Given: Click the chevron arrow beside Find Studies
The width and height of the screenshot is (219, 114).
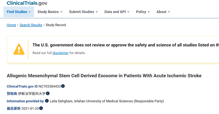Looking at the screenshot, I should click(x=30, y=12).
